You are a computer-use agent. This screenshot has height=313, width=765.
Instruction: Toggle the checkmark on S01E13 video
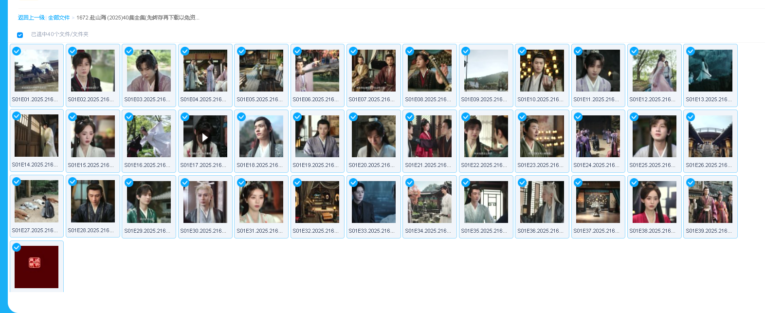690,51
